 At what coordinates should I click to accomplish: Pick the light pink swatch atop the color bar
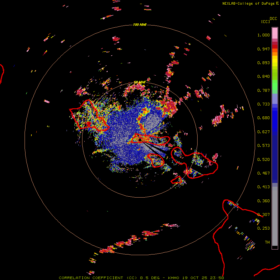pos(275,33)
